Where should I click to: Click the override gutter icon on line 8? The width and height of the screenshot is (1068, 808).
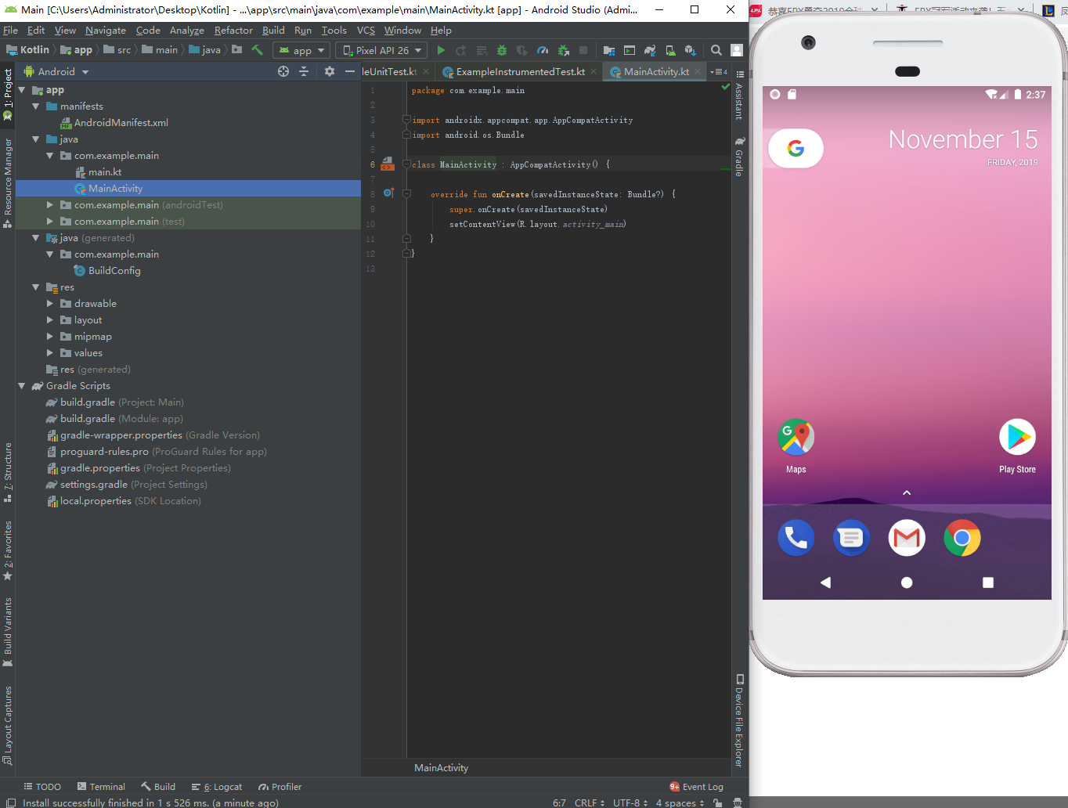(388, 193)
